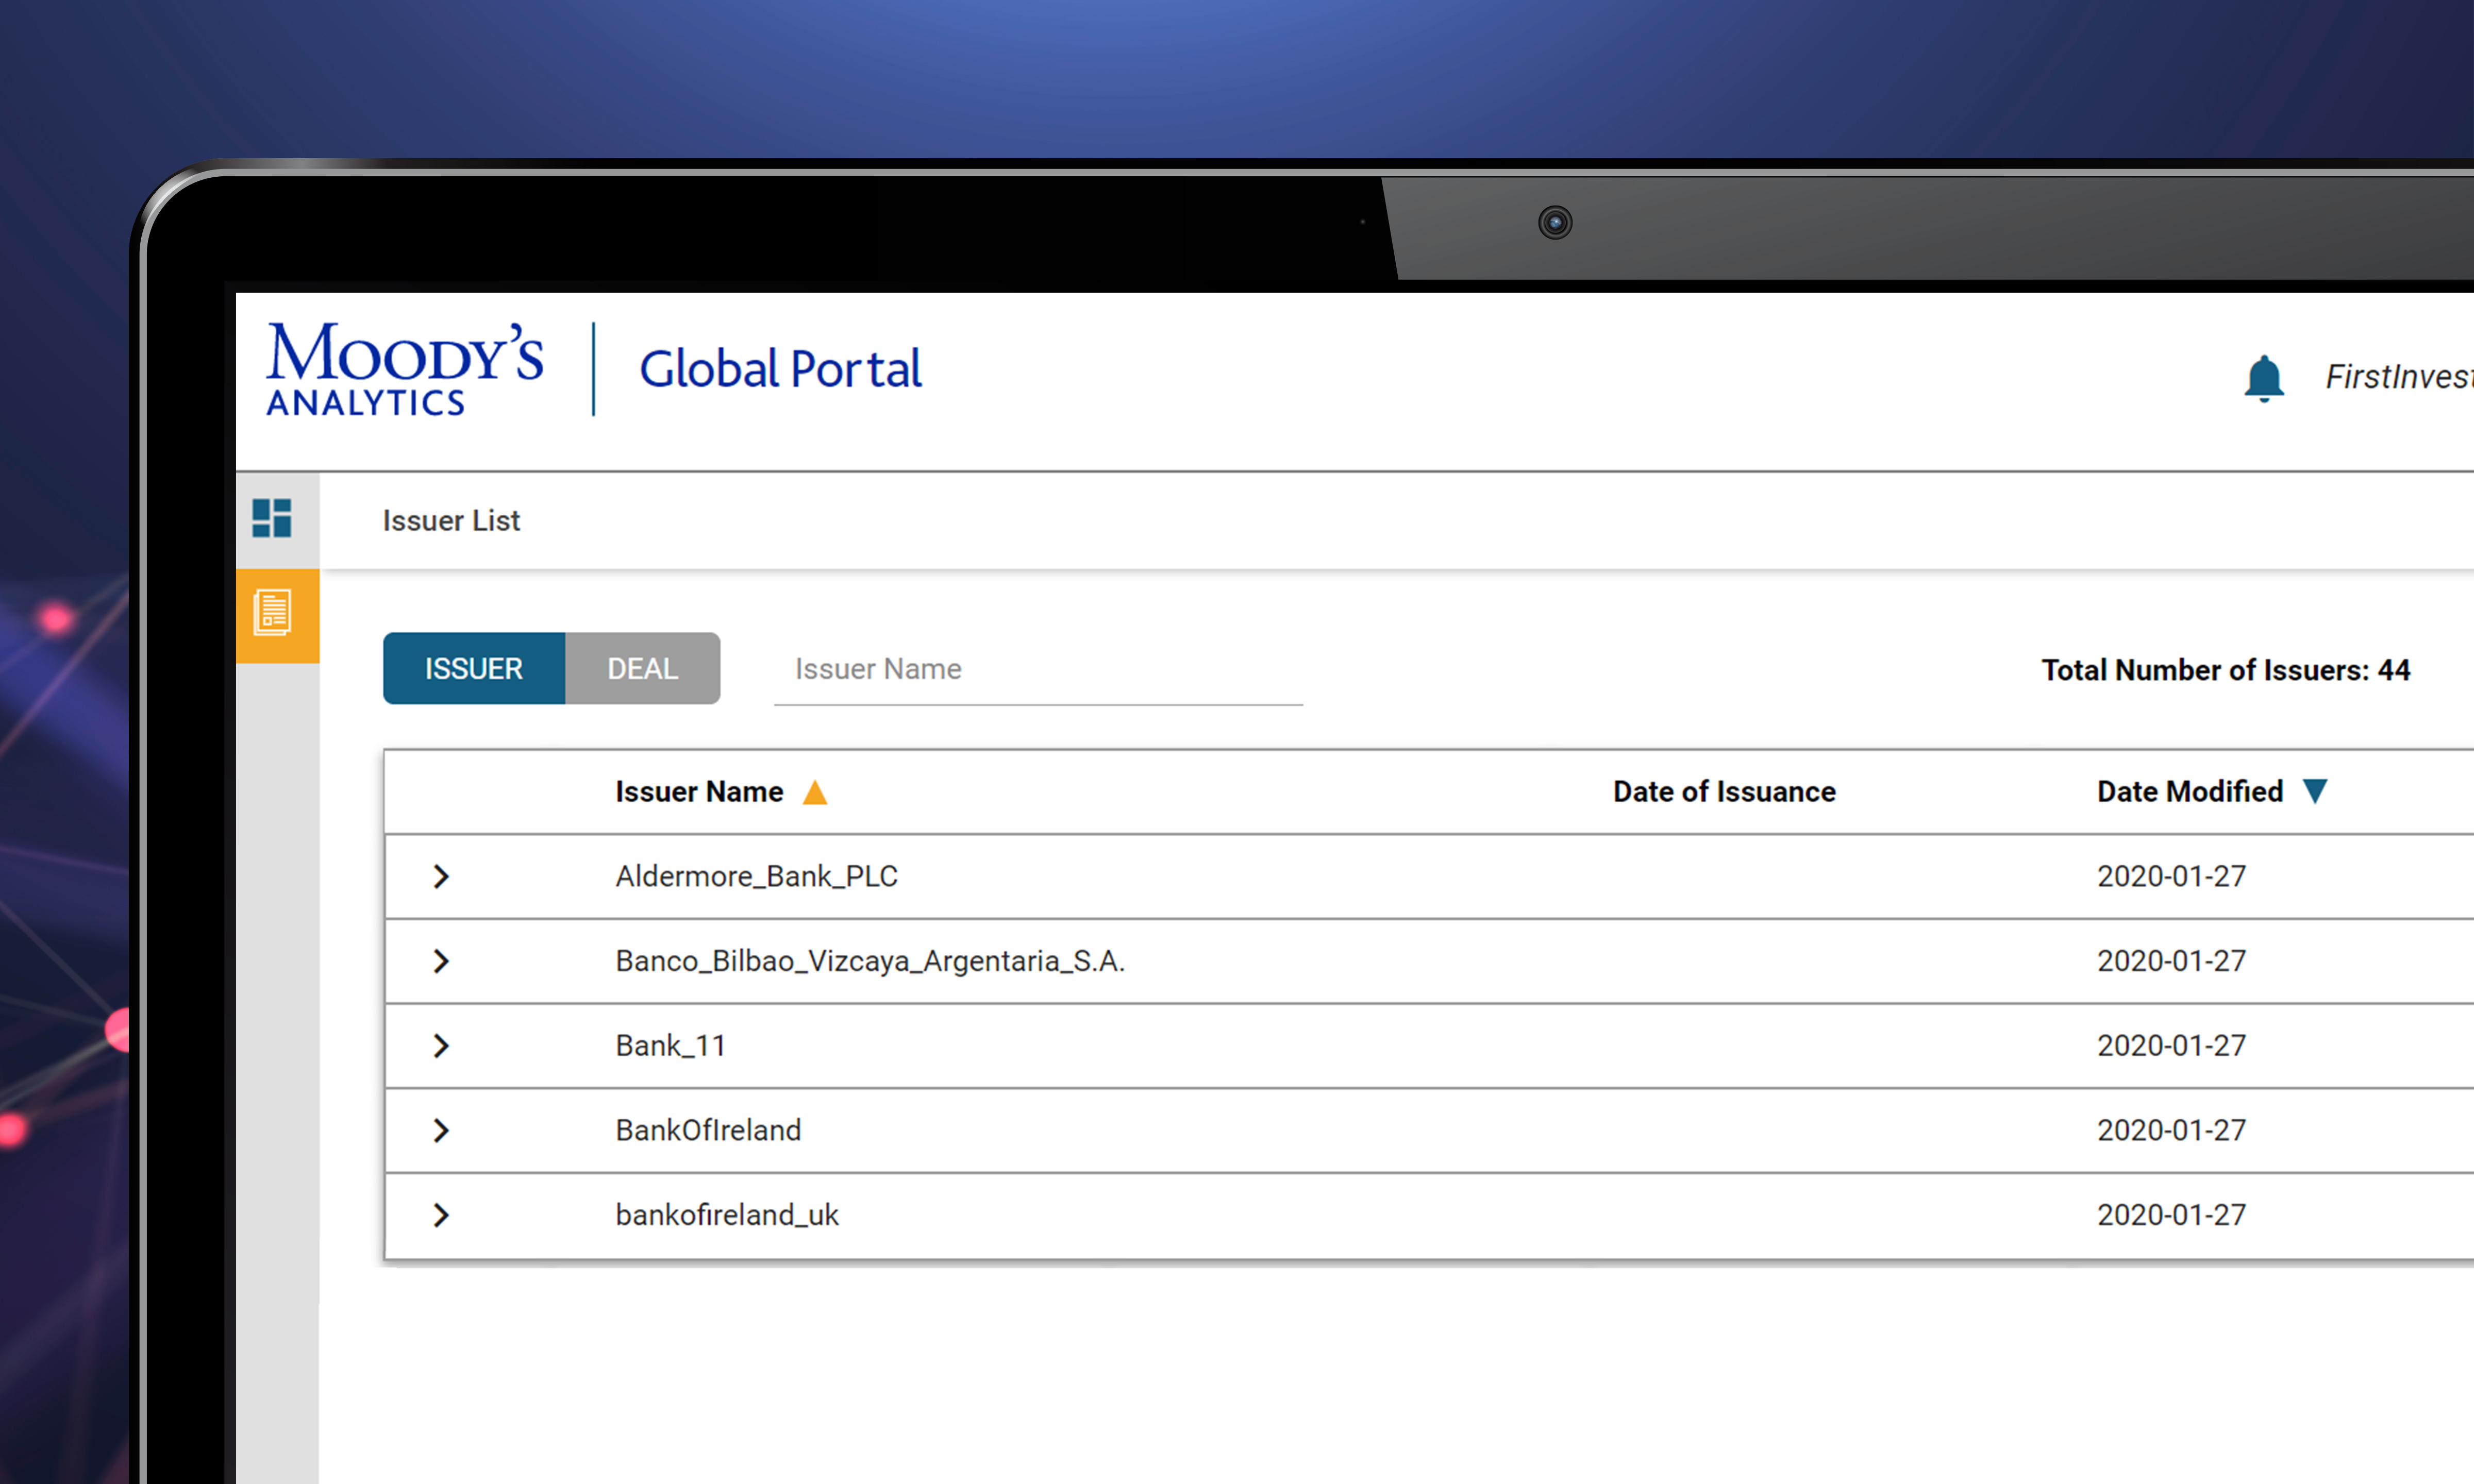2474x1484 pixels.
Task: Click the Issuer Name column header
Action: pos(699,791)
